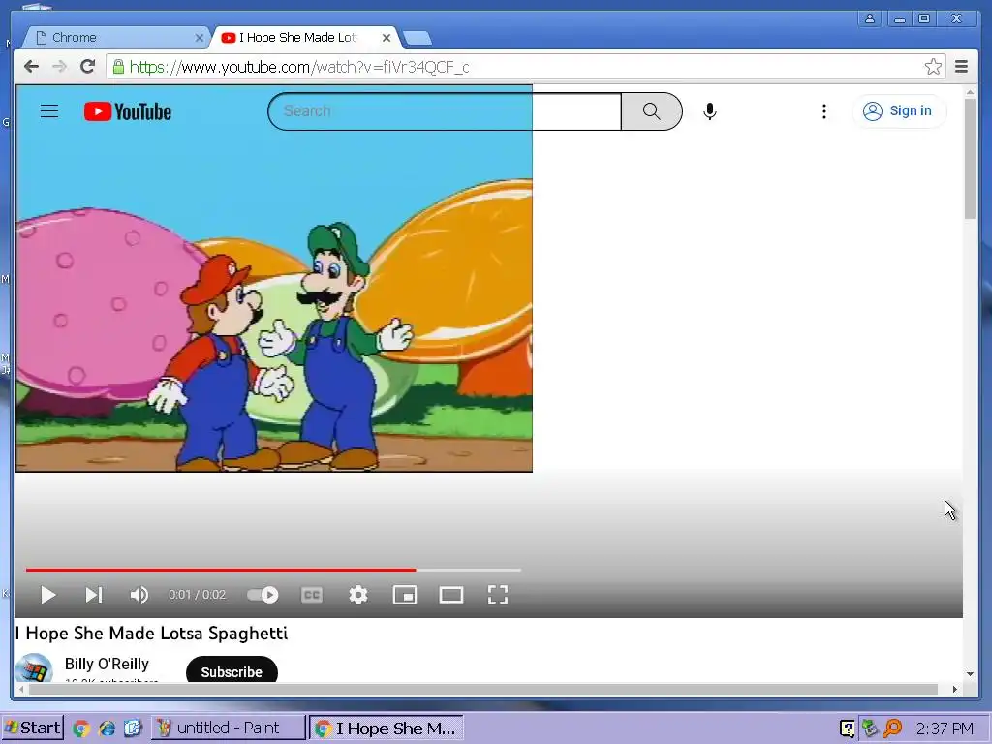Click the vertical scrollbar thumb
992x744 pixels.
click(970, 158)
